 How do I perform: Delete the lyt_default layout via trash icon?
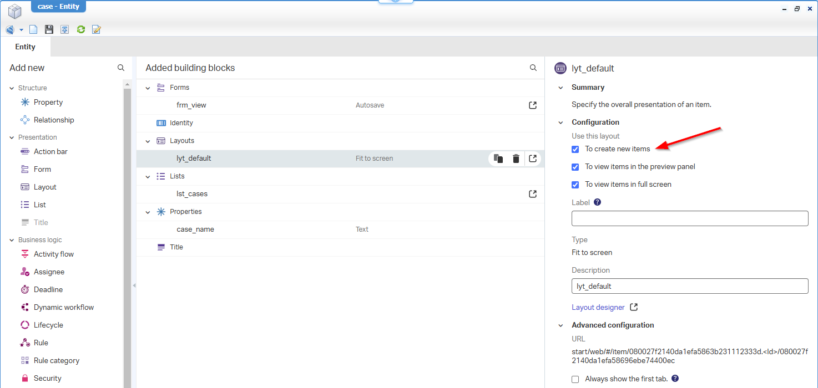click(516, 159)
